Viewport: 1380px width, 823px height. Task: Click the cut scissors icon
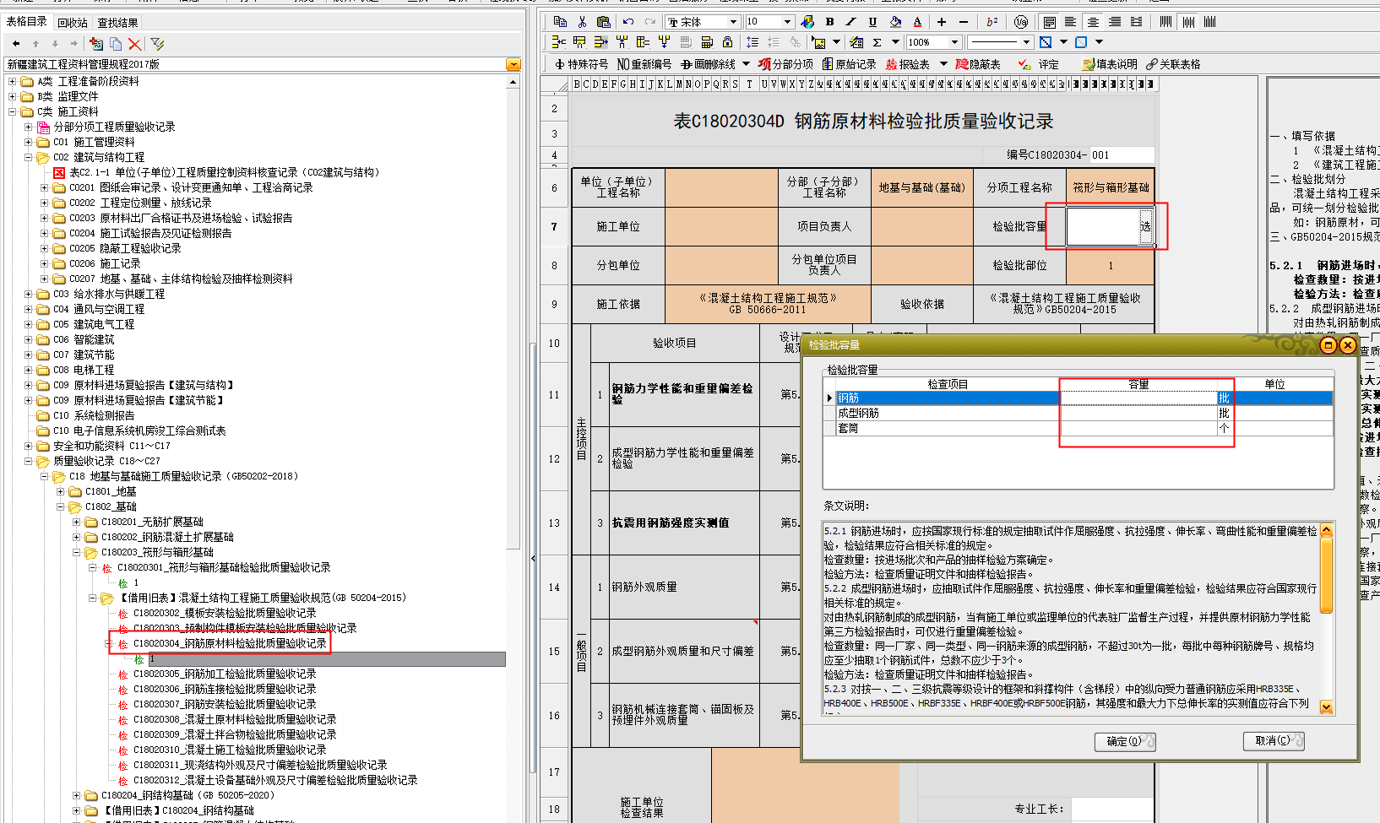click(582, 22)
